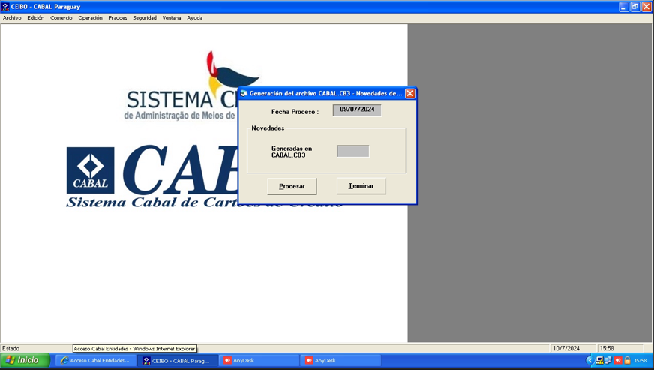This screenshot has width=654, height=370.
Task: Click the taskbar clock showing 15:58
Action: (x=640, y=360)
